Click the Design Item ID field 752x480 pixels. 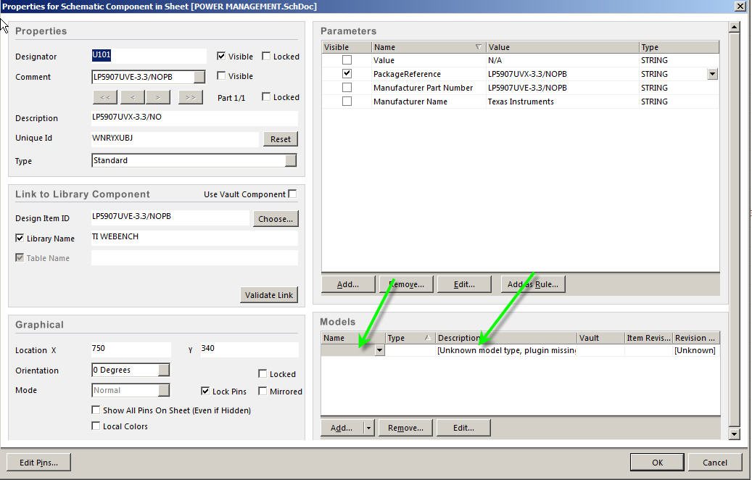pyautogui.click(x=170, y=218)
